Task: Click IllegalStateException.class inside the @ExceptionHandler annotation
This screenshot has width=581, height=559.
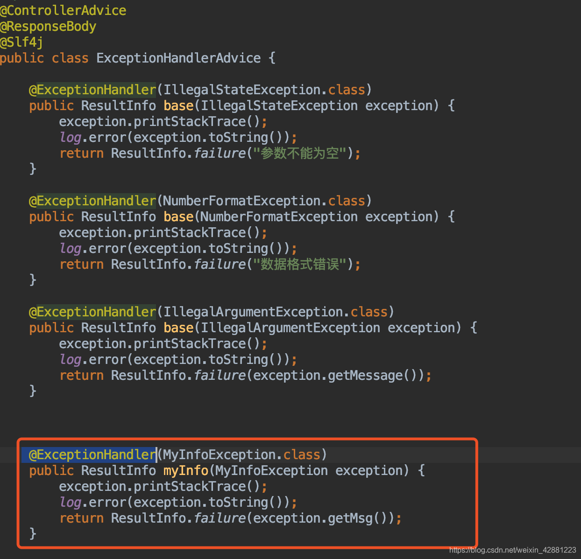Action: [x=264, y=90]
